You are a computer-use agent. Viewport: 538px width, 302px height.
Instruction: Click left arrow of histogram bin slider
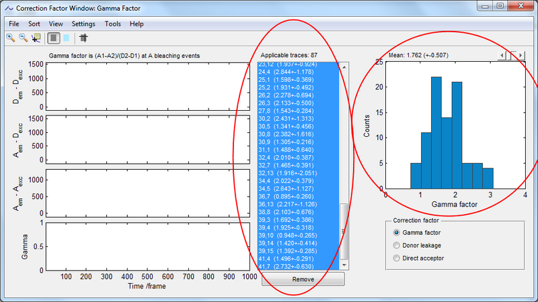[501, 54]
